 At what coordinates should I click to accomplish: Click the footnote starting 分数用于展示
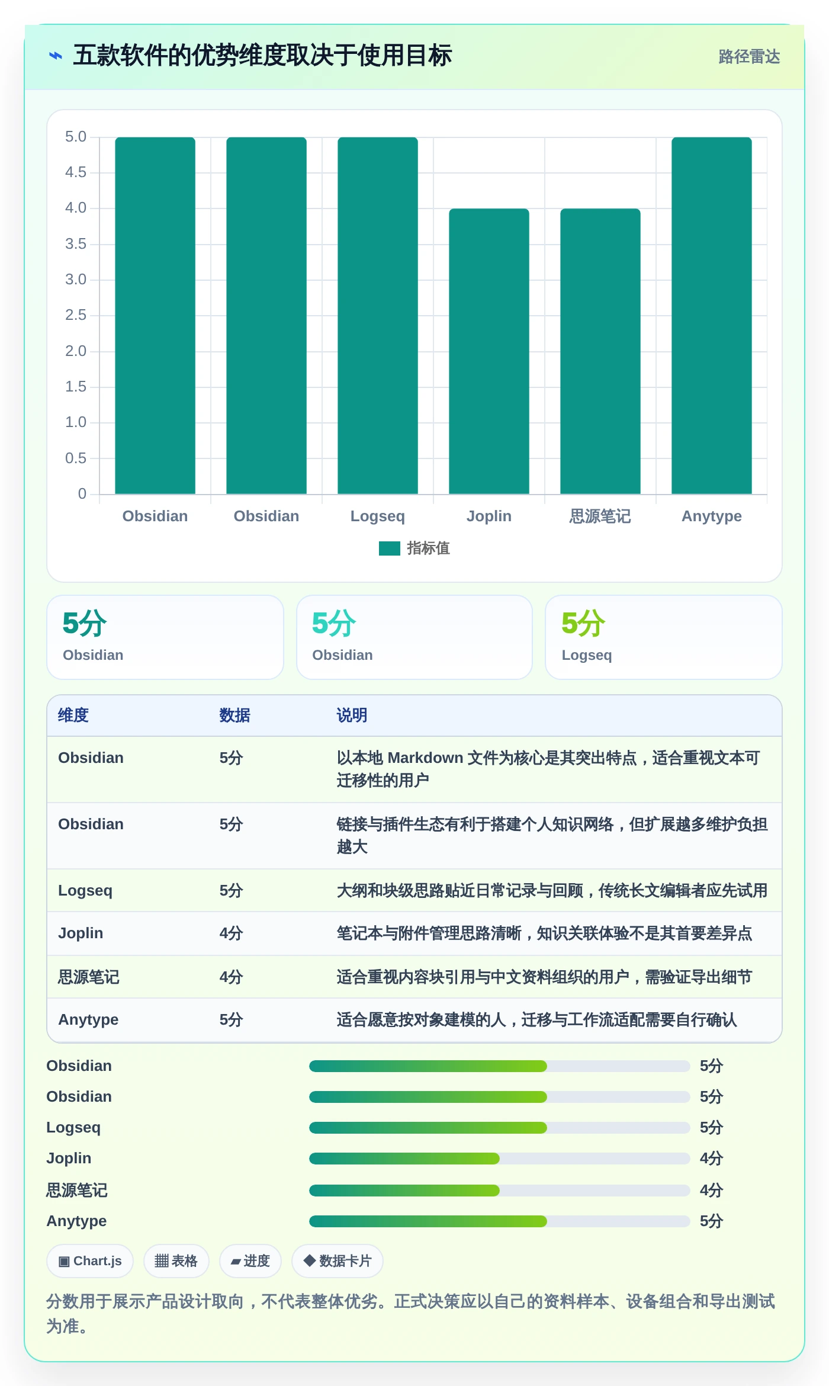(x=411, y=1314)
